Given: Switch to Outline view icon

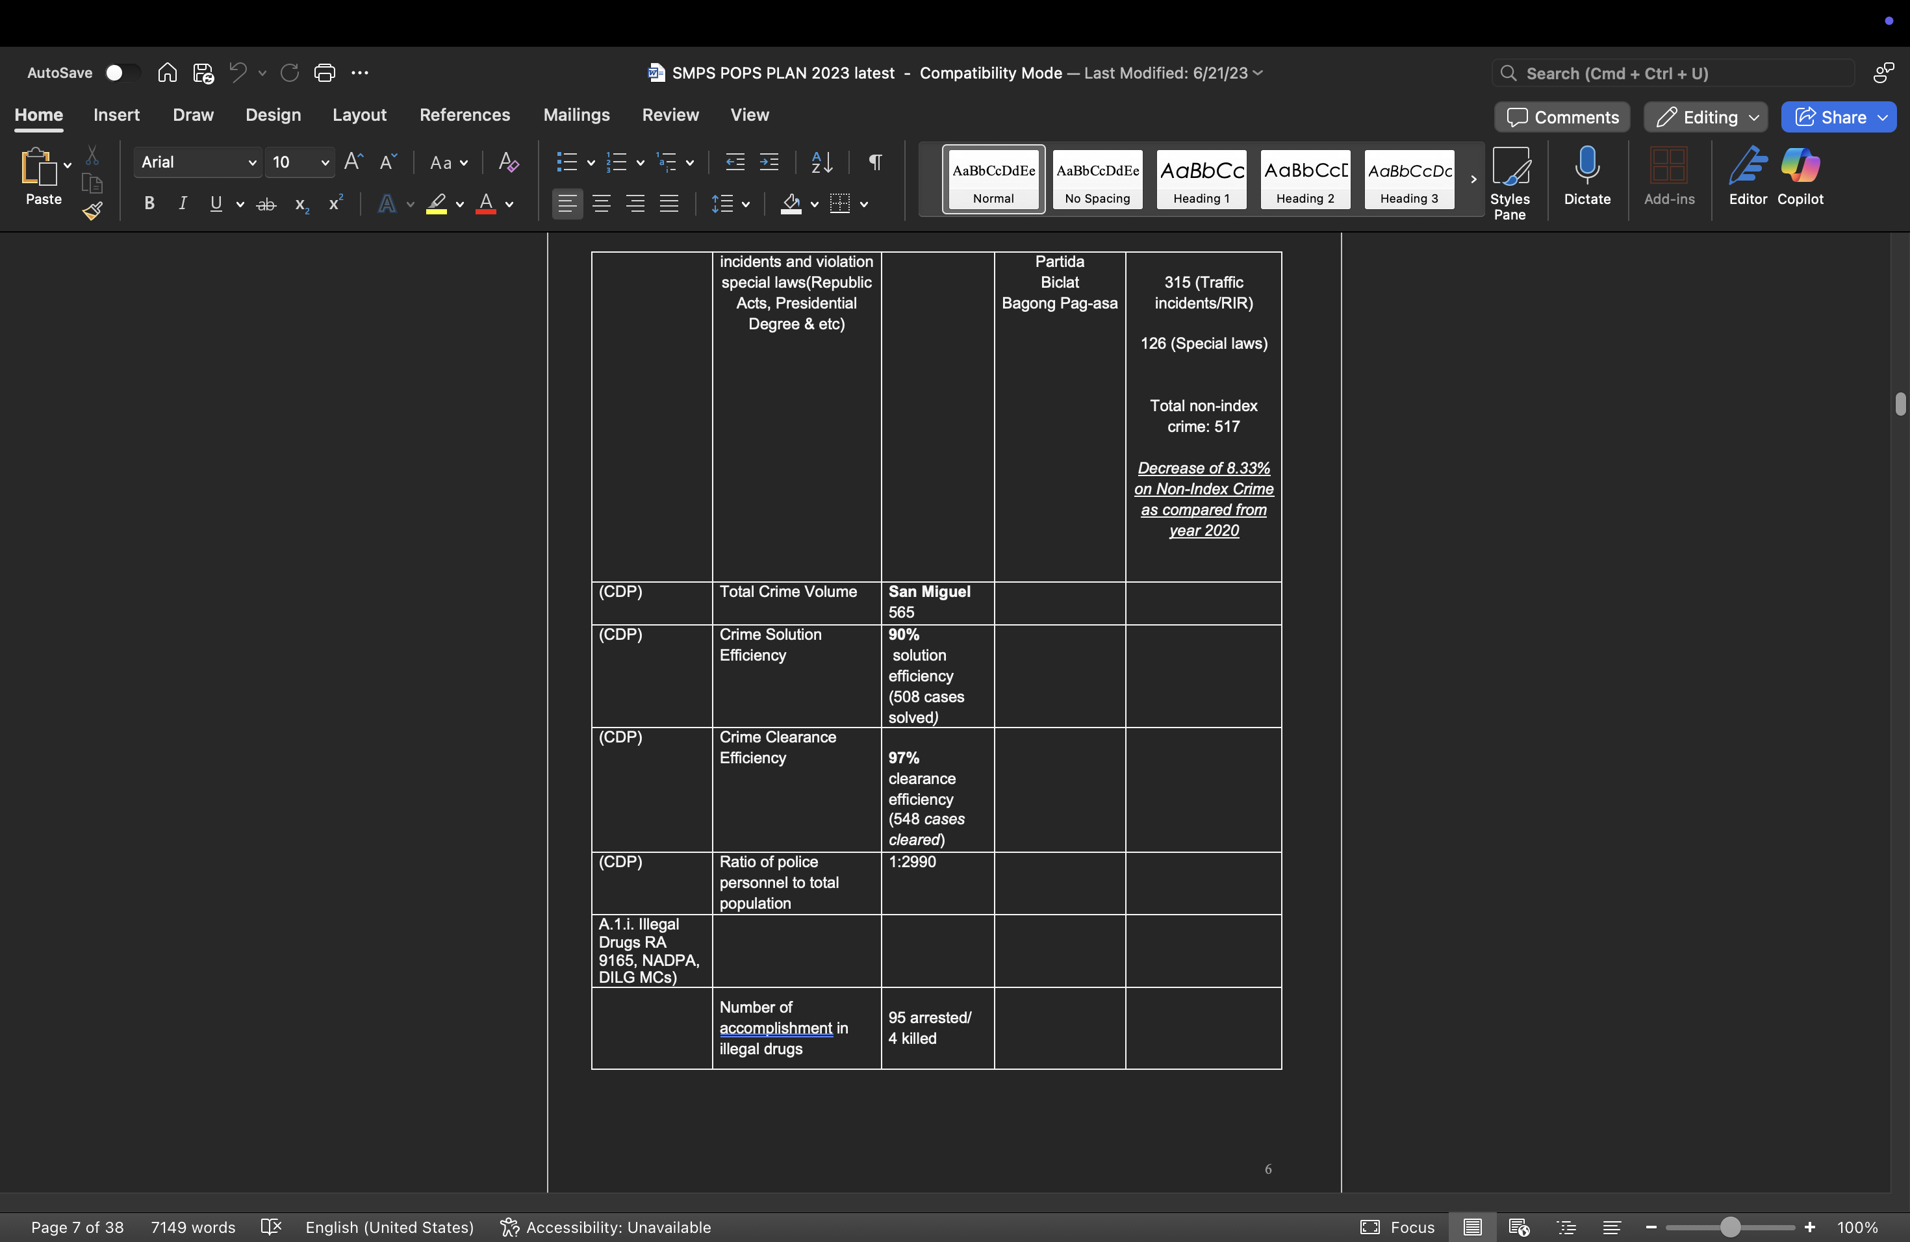Looking at the screenshot, I should 1566,1227.
